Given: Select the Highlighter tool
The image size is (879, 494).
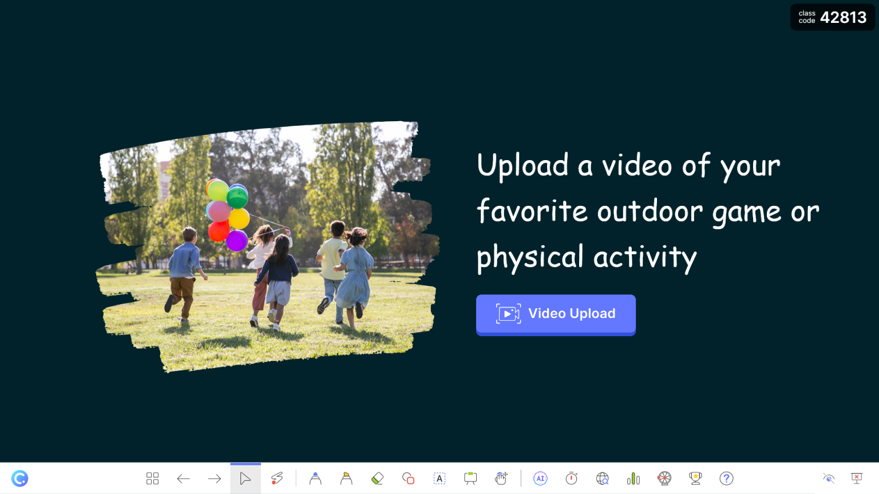Looking at the screenshot, I should click(346, 478).
